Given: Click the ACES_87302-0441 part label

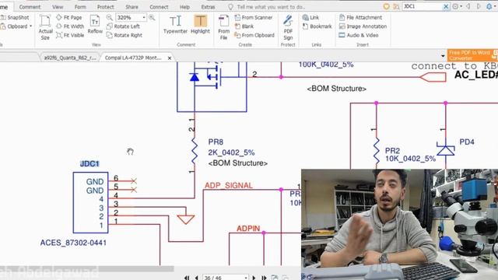Looking at the screenshot, I should point(73,243).
